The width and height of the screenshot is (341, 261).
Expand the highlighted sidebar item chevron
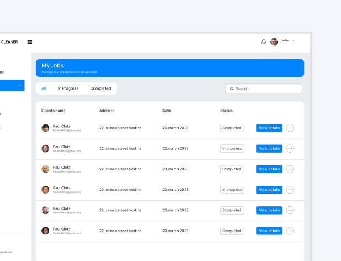pyautogui.click(x=20, y=85)
